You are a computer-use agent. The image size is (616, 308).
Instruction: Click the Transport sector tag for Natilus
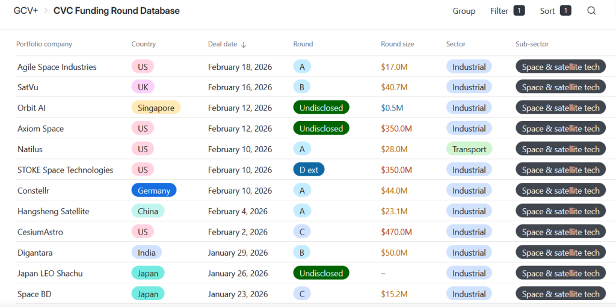(469, 149)
